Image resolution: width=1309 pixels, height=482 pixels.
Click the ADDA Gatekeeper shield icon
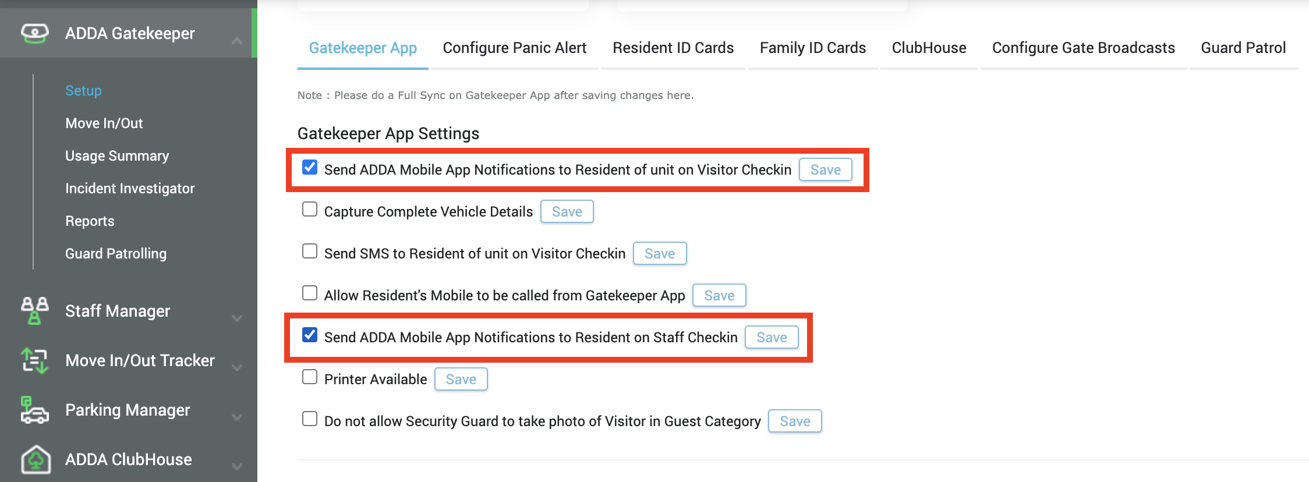point(35,33)
